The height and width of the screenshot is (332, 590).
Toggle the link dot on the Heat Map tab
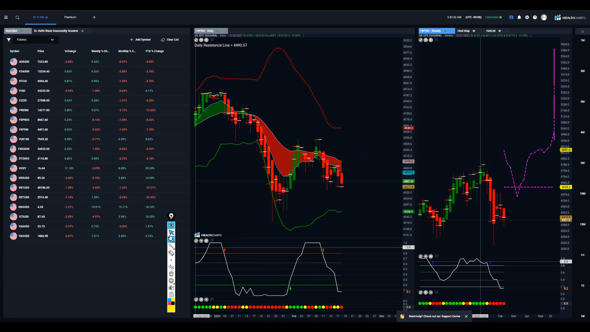pyautogui.click(x=474, y=31)
